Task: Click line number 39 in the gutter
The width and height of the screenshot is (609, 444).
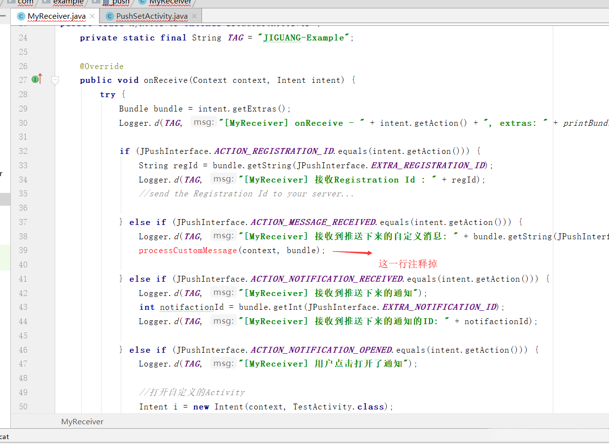Action: coord(23,251)
